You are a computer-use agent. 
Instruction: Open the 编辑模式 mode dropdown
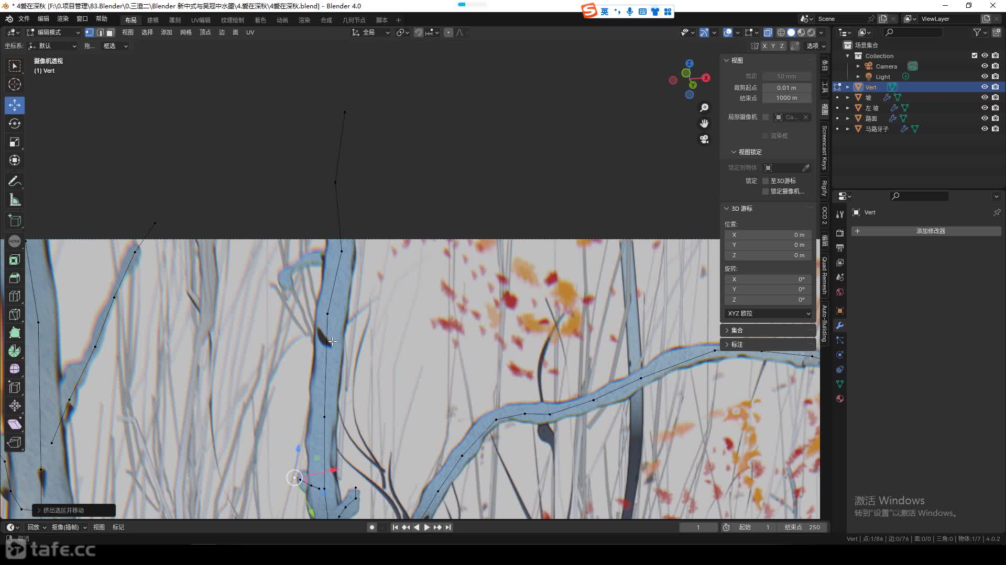(53, 32)
